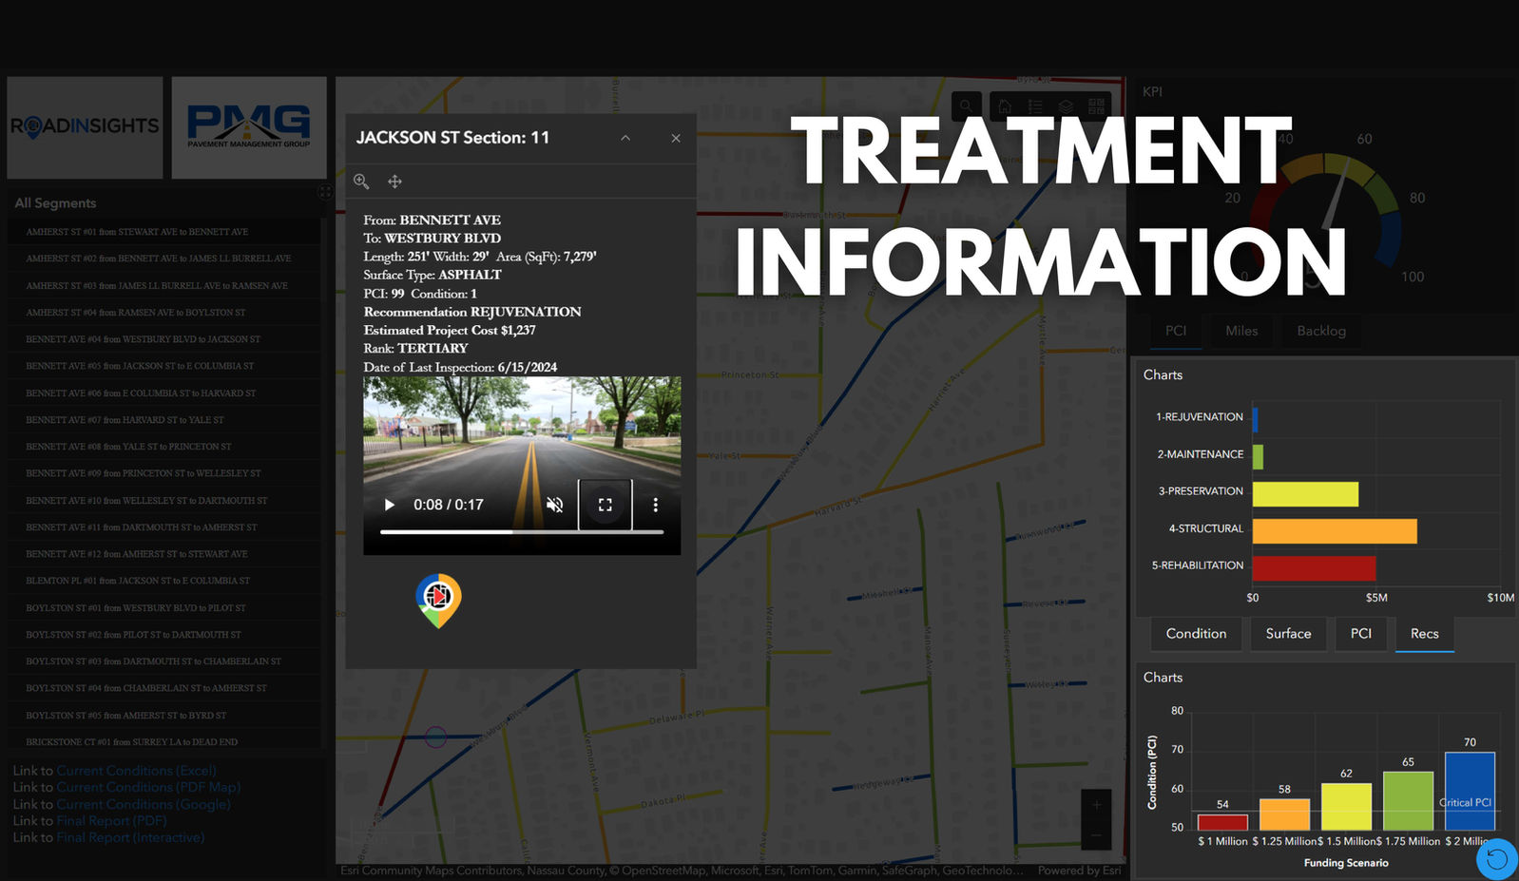Click the pan-to icon in the popup
This screenshot has width=1519, height=881.
pos(394,182)
